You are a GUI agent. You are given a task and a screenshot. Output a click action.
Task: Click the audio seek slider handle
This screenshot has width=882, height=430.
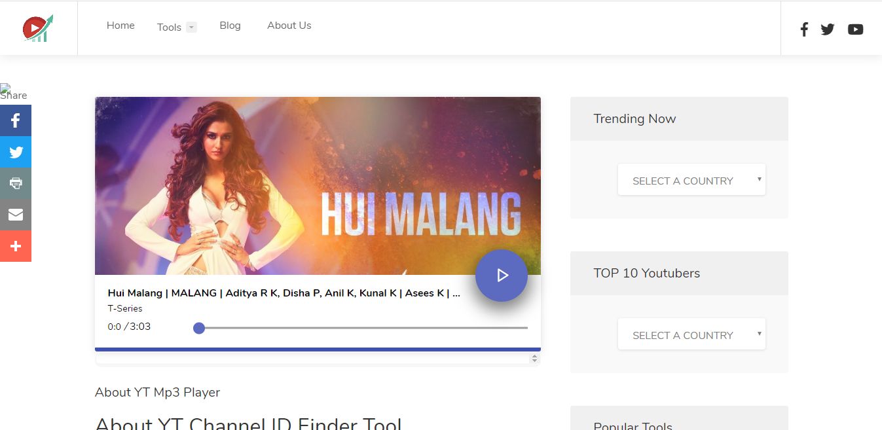coord(199,328)
